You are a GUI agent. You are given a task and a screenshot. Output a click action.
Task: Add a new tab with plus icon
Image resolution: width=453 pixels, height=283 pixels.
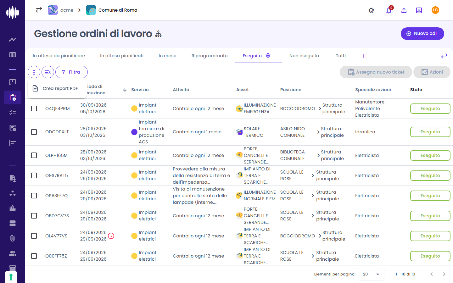coord(364,56)
